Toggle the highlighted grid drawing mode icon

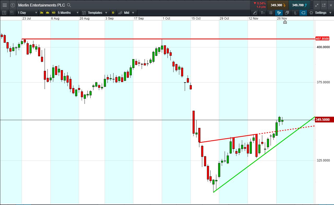(279, 13)
